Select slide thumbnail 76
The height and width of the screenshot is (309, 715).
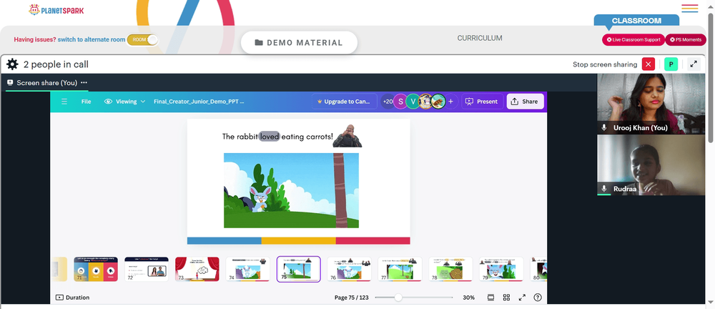(x=350, y=269)
